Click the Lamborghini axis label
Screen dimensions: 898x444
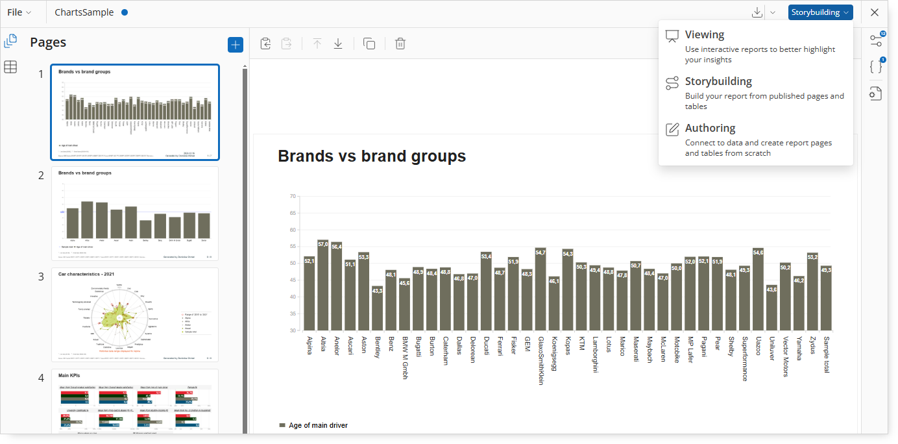click(x=595, y=354)
